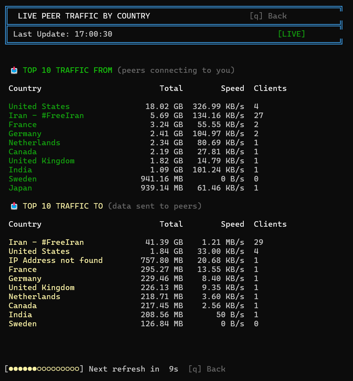
Task: Click the [q] Back option at bottom
Action: 206,369
